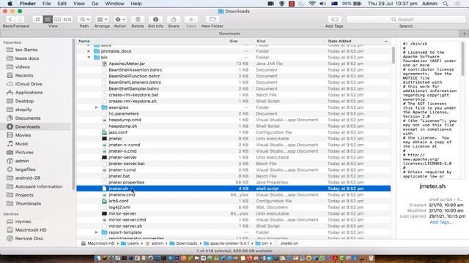
Task: Open the Edit menu
Action: click(62, 4)
